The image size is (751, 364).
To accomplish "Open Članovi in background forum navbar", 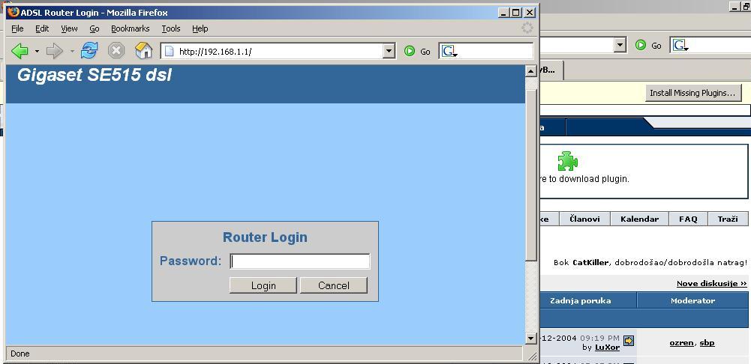I will coord(584,219).
